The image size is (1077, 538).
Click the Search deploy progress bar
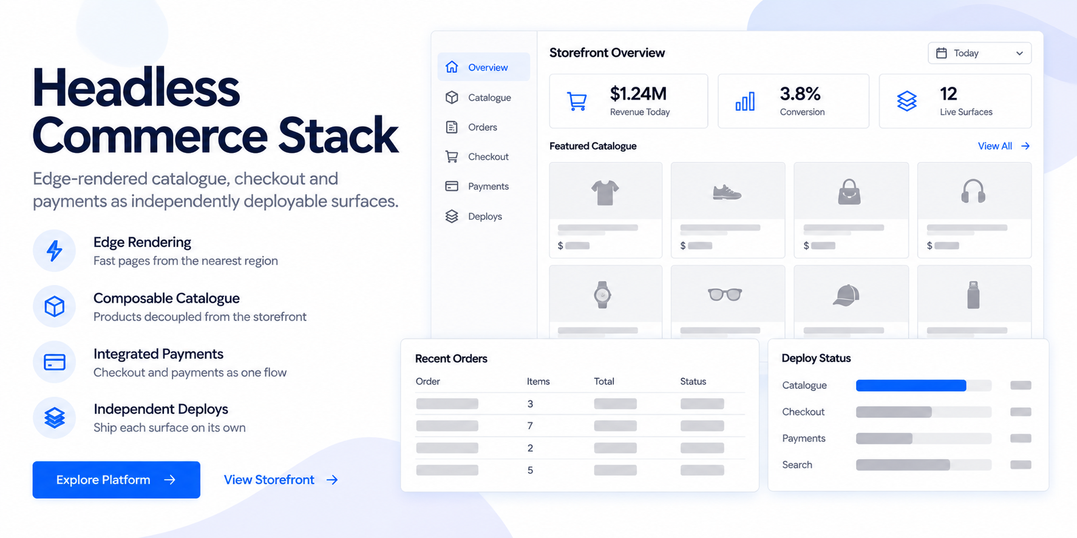pos(923,465)
